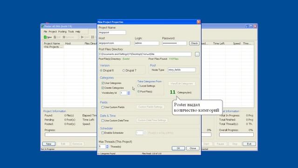Click OK in New Project Properties

tap(178, 148)
